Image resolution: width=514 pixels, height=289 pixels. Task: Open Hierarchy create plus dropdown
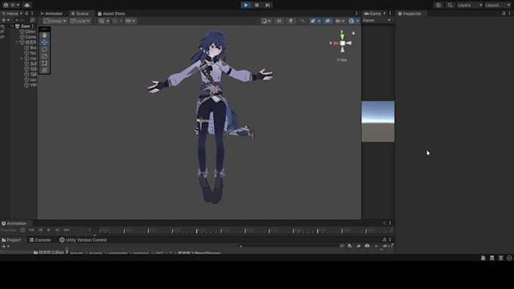click(x=5, y=20)
